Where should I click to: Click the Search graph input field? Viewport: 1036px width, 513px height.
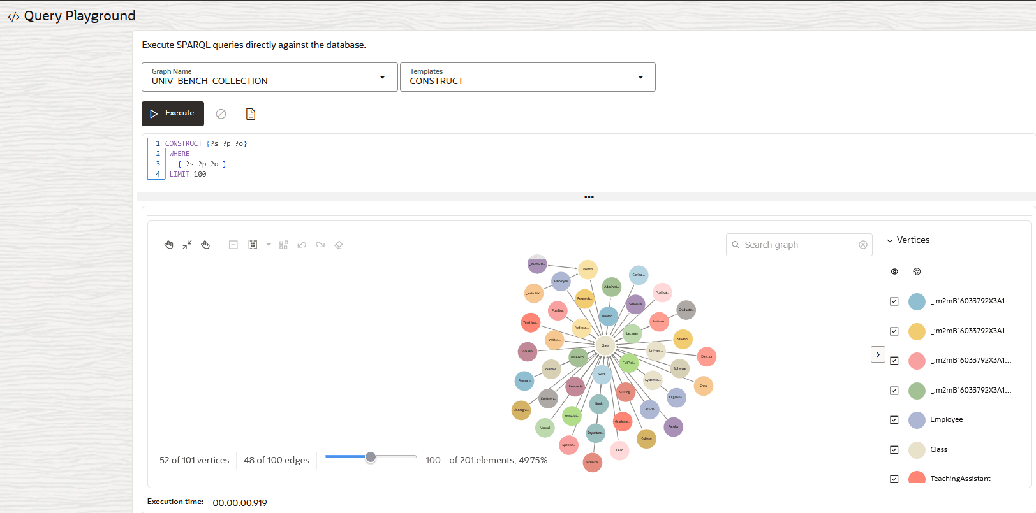(x=799, y=245)
